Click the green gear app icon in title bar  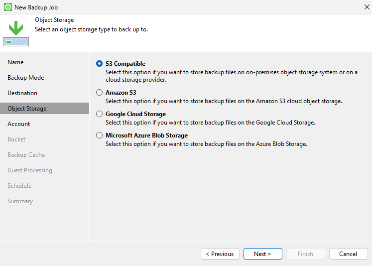pyautogui.click(x=8, y=7)
